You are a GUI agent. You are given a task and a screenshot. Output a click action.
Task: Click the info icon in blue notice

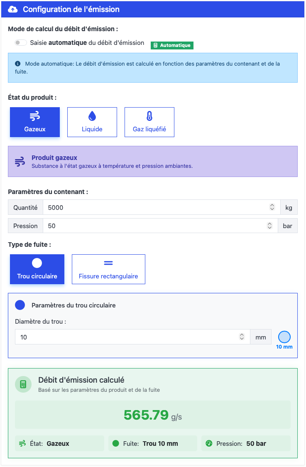18,64
